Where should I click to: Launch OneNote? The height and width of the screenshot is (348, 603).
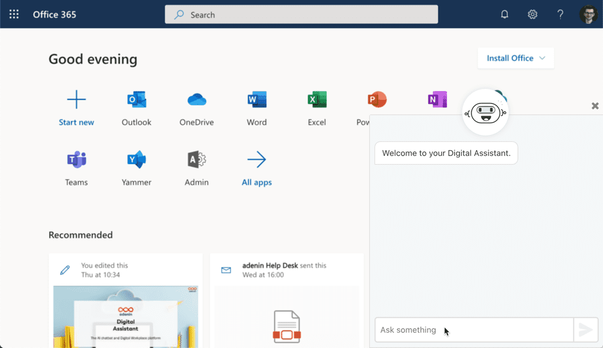[437, 99]
